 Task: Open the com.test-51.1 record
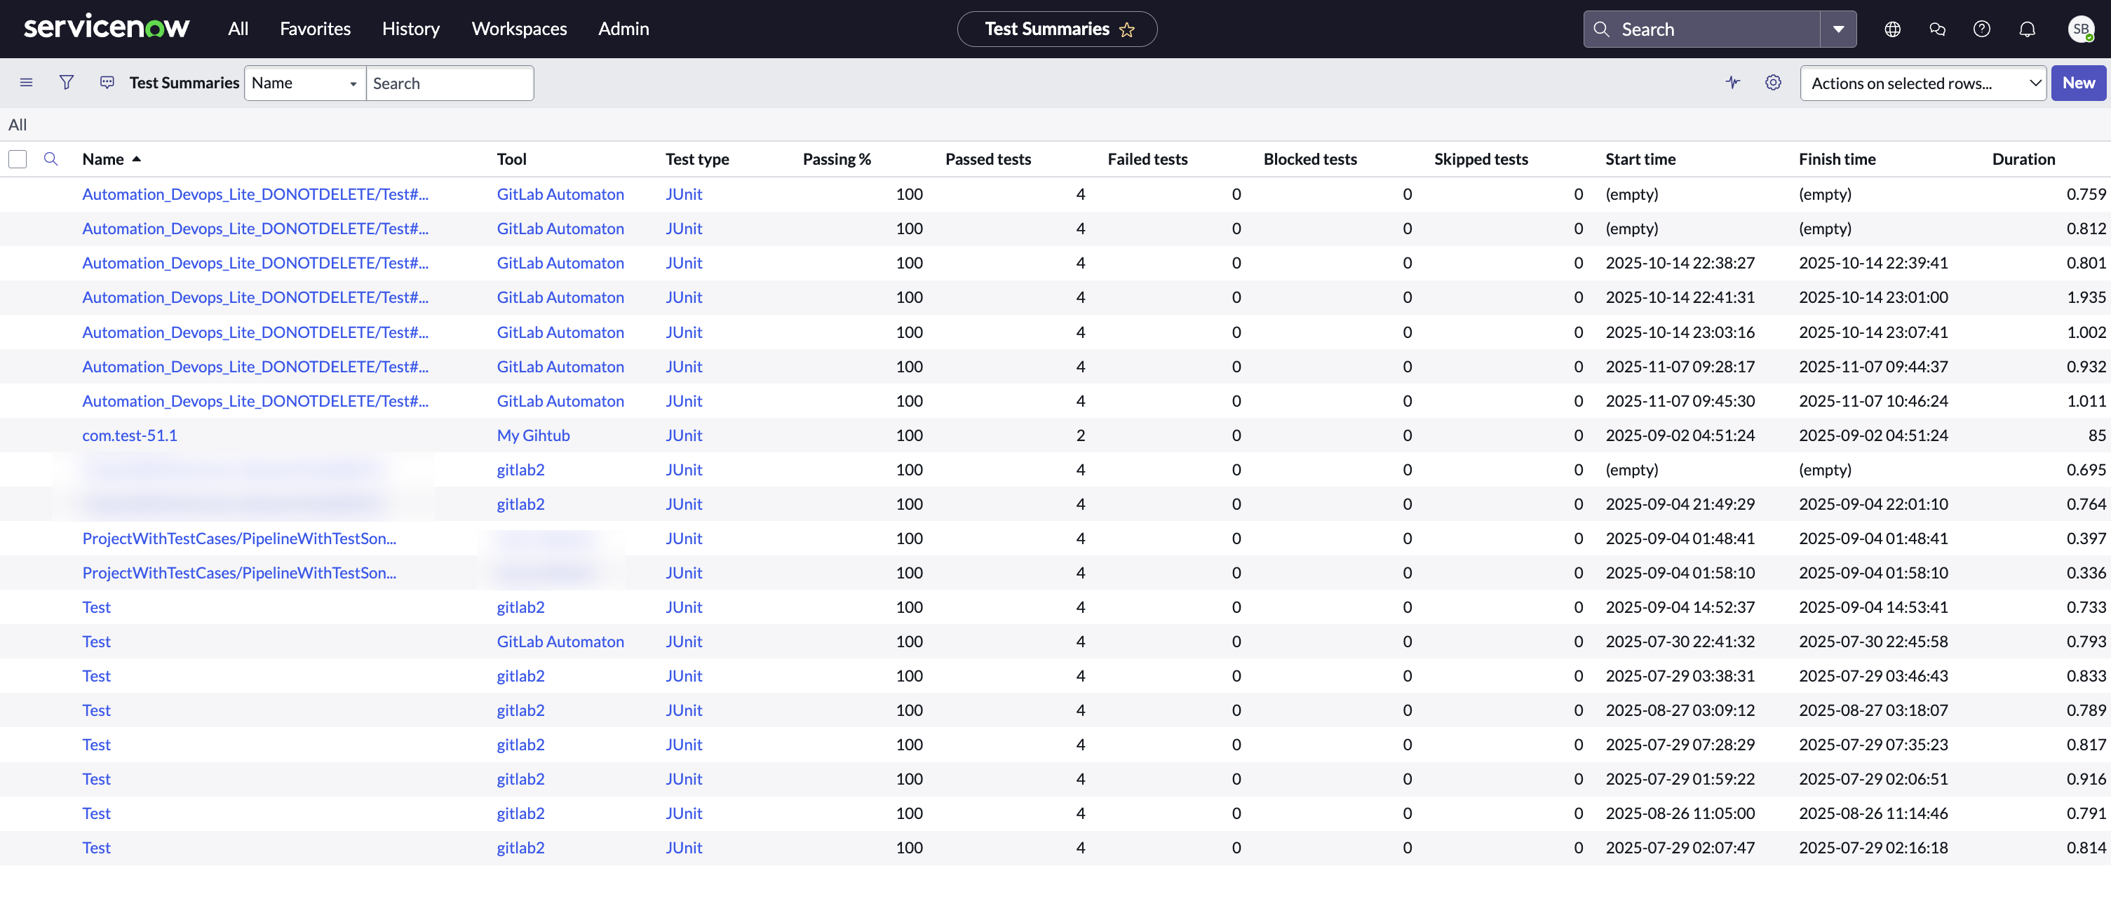pos(130,435)
